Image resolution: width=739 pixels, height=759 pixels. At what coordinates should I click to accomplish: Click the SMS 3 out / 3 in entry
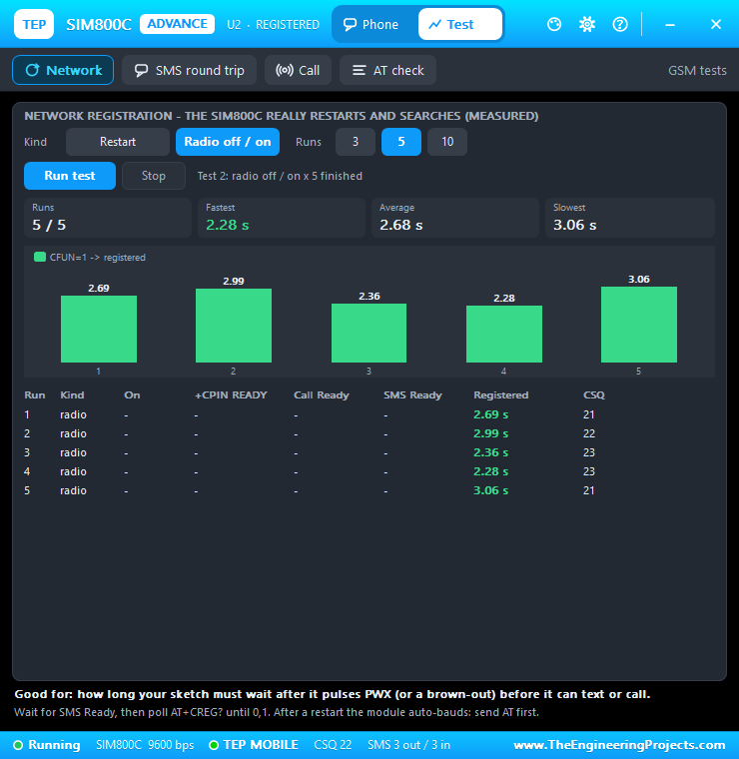[x=408, y=745]
